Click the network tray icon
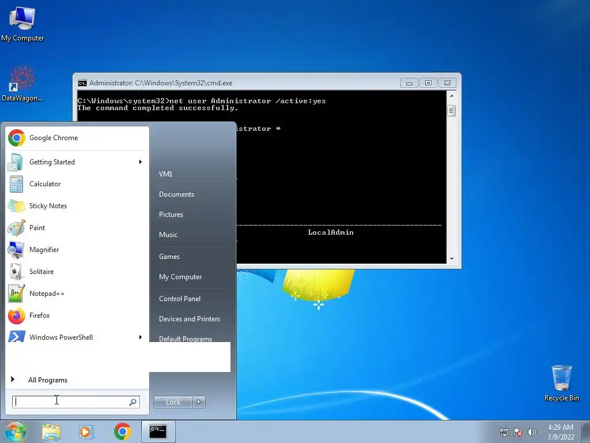 (504, 432)
